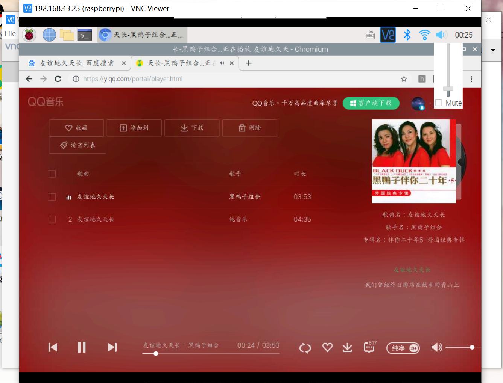Open the terminal from the taskbar

[84, 35]
